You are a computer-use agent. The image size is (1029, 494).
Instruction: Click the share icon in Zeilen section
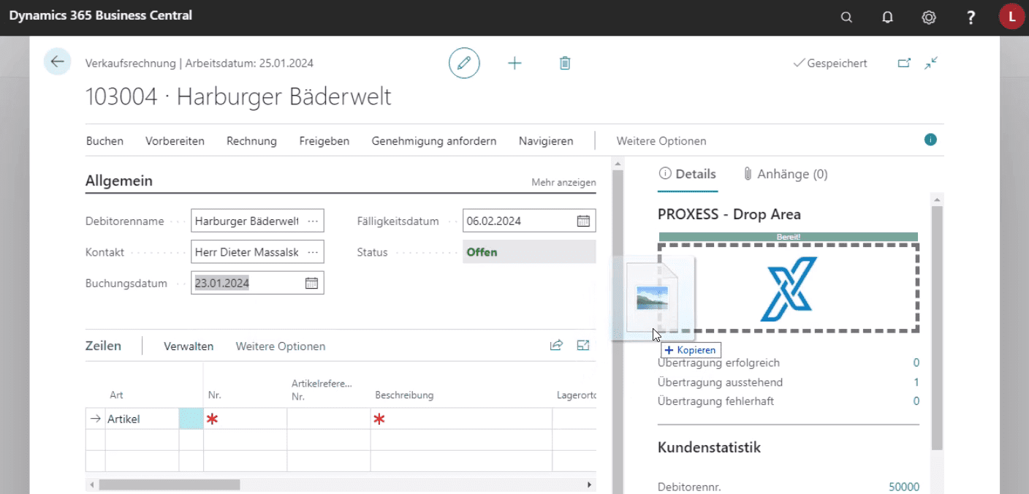point(557,346)
